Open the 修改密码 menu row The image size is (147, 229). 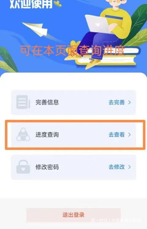click(73, 167)
